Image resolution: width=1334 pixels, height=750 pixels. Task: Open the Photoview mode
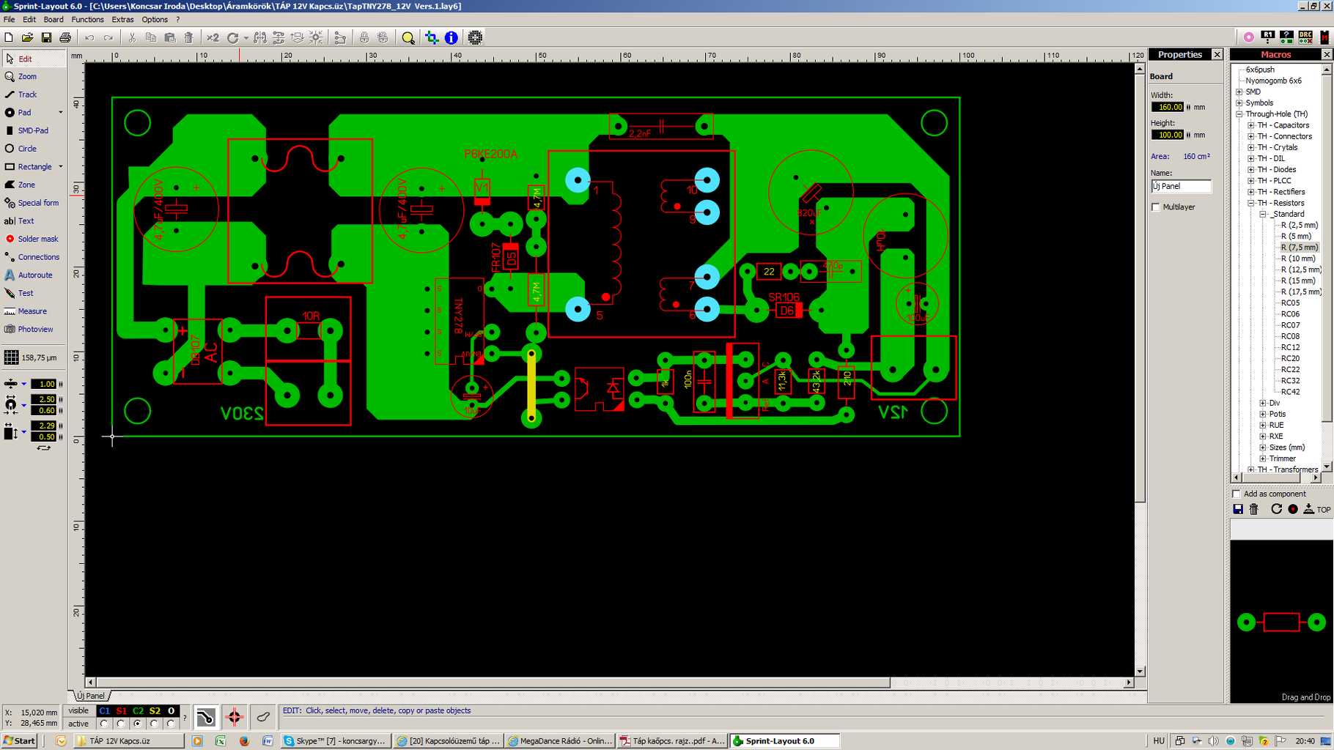point(33,330)
